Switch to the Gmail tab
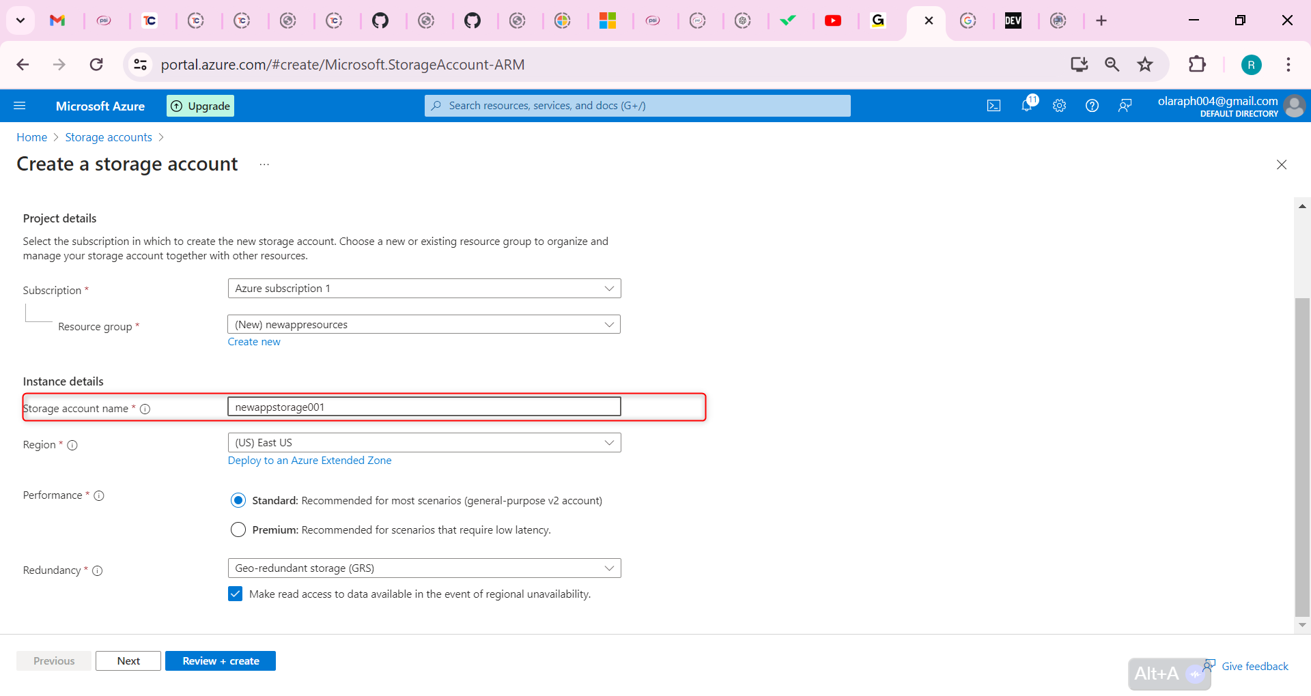 point(57,20)
